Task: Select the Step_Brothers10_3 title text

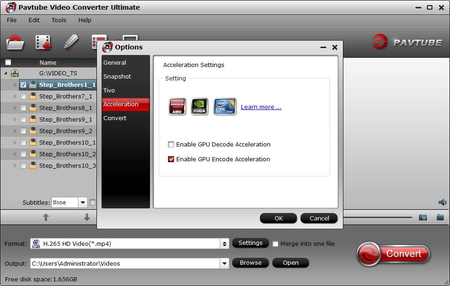Action: pyautogui.click(x=67, y=165)
